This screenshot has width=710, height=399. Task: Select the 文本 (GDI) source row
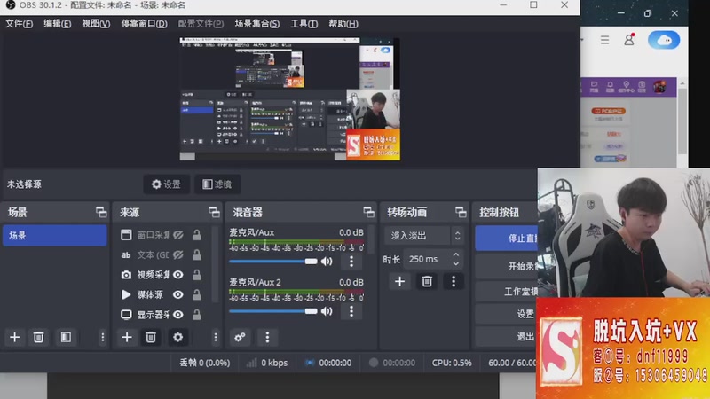(162, 254)
